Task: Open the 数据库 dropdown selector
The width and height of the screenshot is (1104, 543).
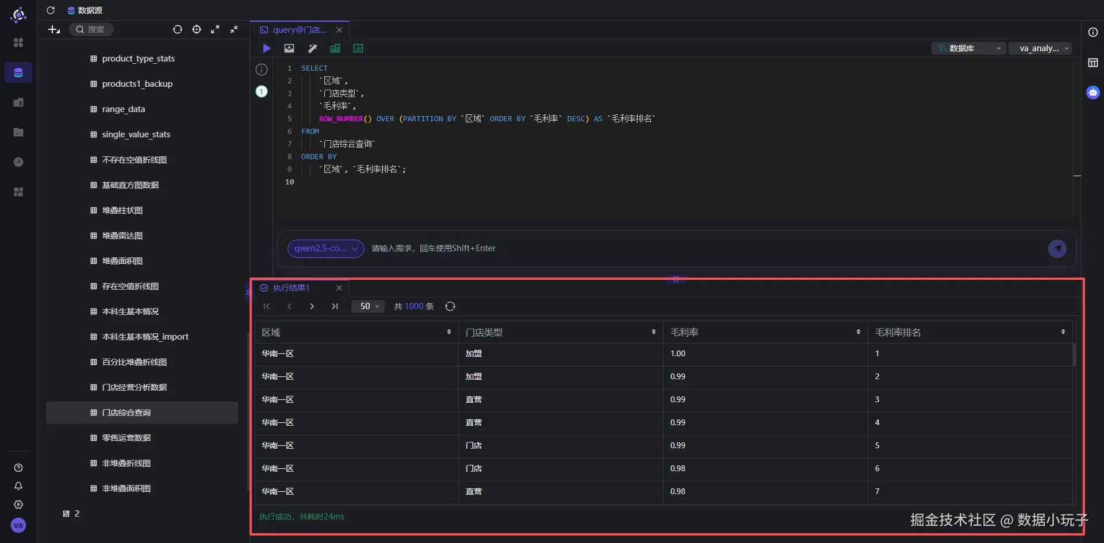Action: click(969, 48)
